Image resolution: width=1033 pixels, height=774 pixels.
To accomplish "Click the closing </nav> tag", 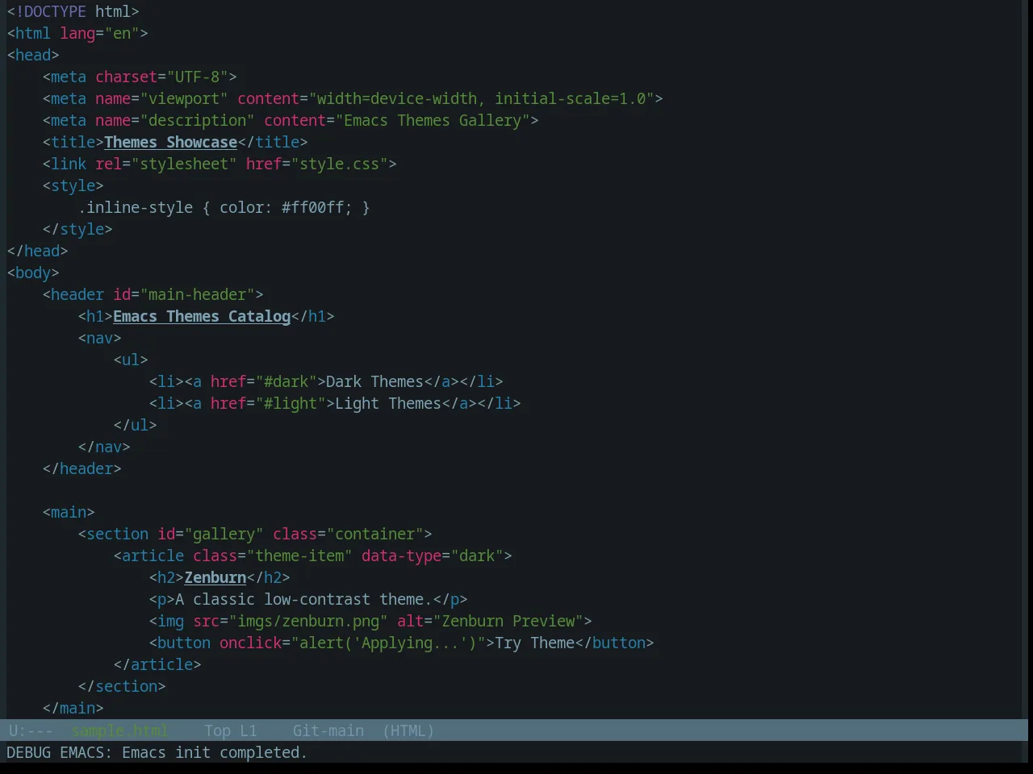I will [x=104, y=447].
